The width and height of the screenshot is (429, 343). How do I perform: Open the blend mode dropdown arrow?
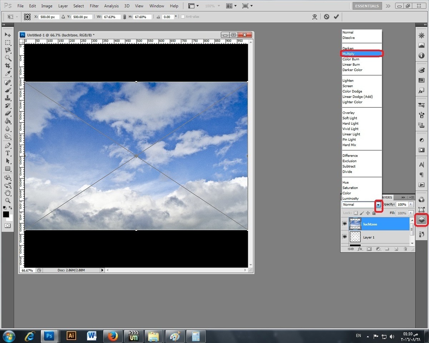378,205
